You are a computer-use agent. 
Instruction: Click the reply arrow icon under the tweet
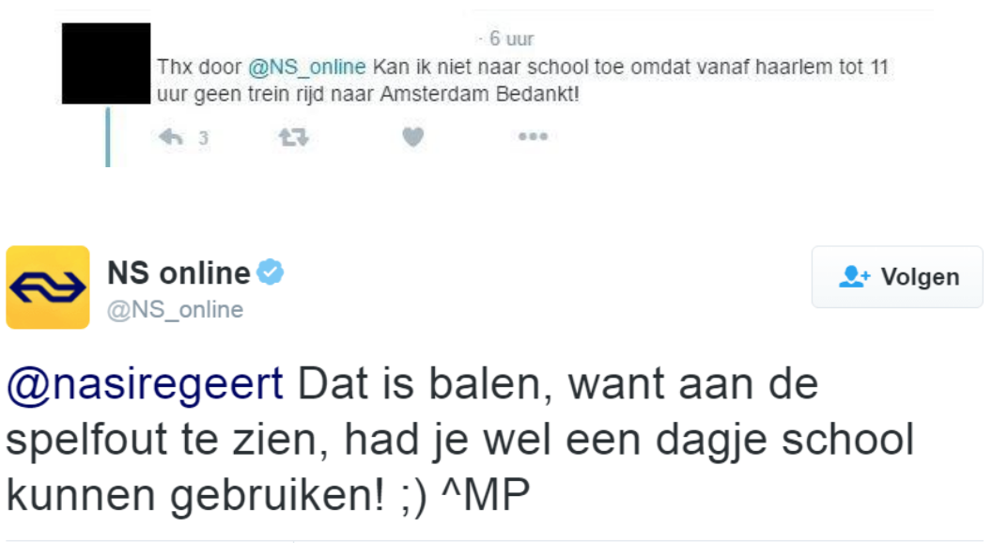pos(171,138)
